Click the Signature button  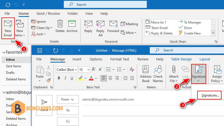[199, 74]
